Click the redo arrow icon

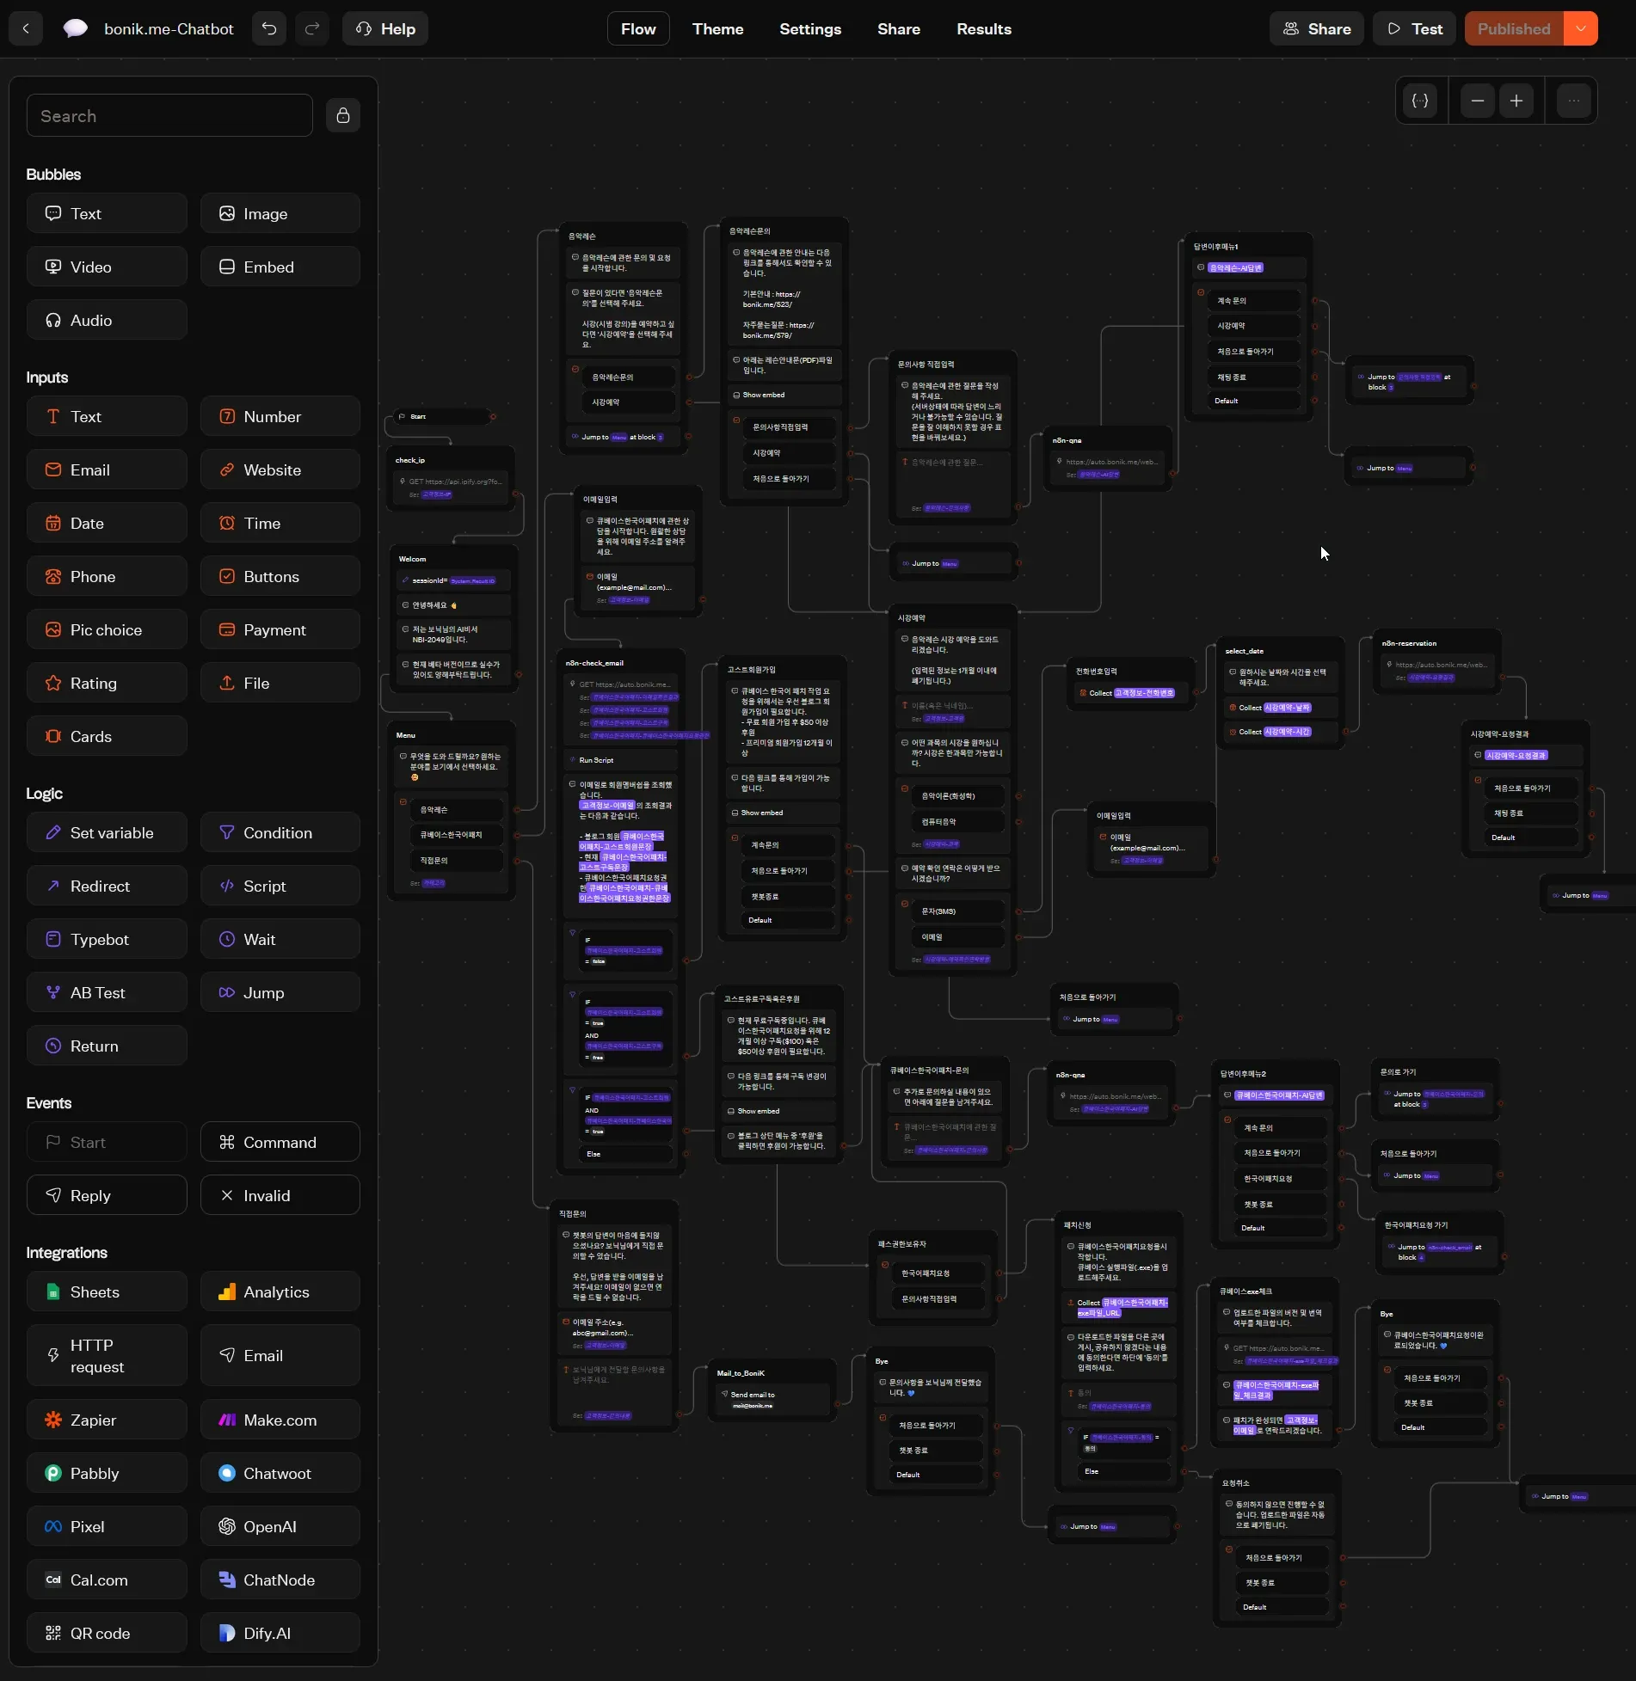pos(312,28)
